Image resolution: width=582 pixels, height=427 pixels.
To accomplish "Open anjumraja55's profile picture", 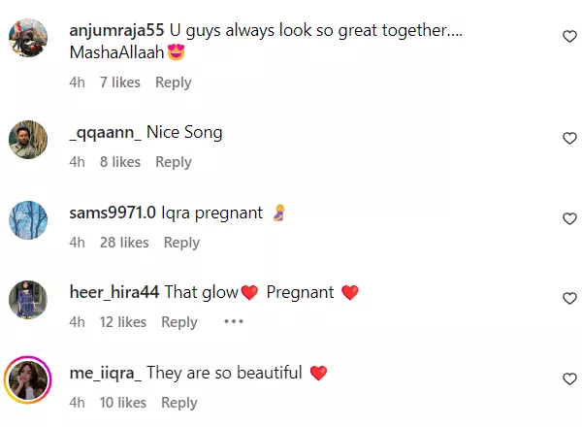I will [x=28, y=39].
